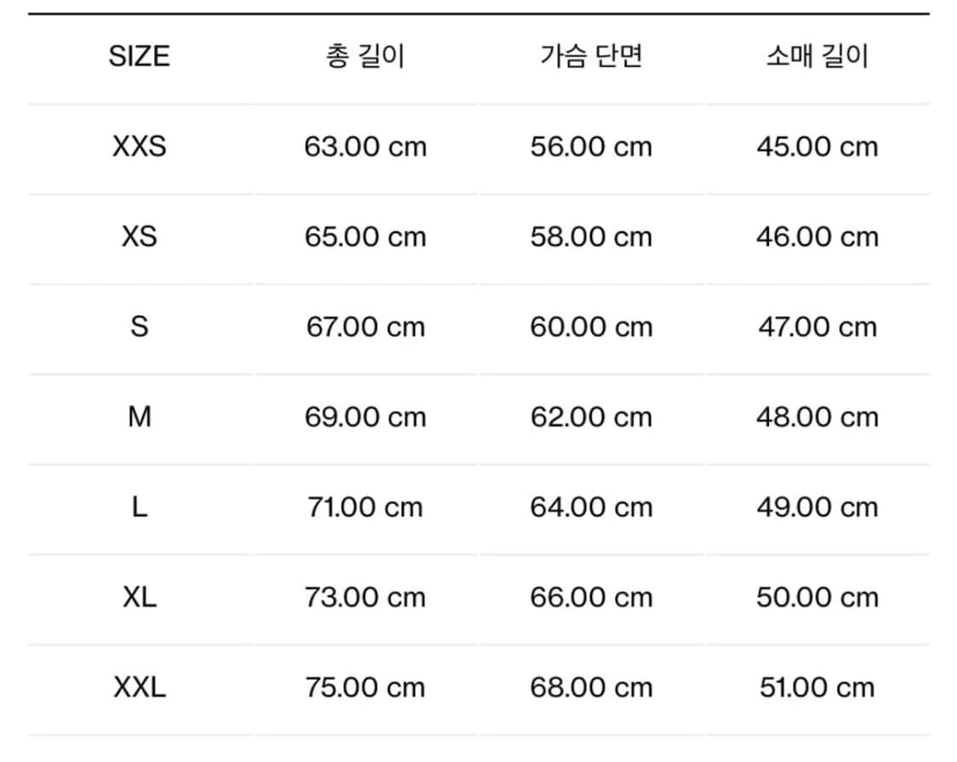Click the 56.00 cm chest width cell
The height and width of the screenshot is (762, 957).
591,147
